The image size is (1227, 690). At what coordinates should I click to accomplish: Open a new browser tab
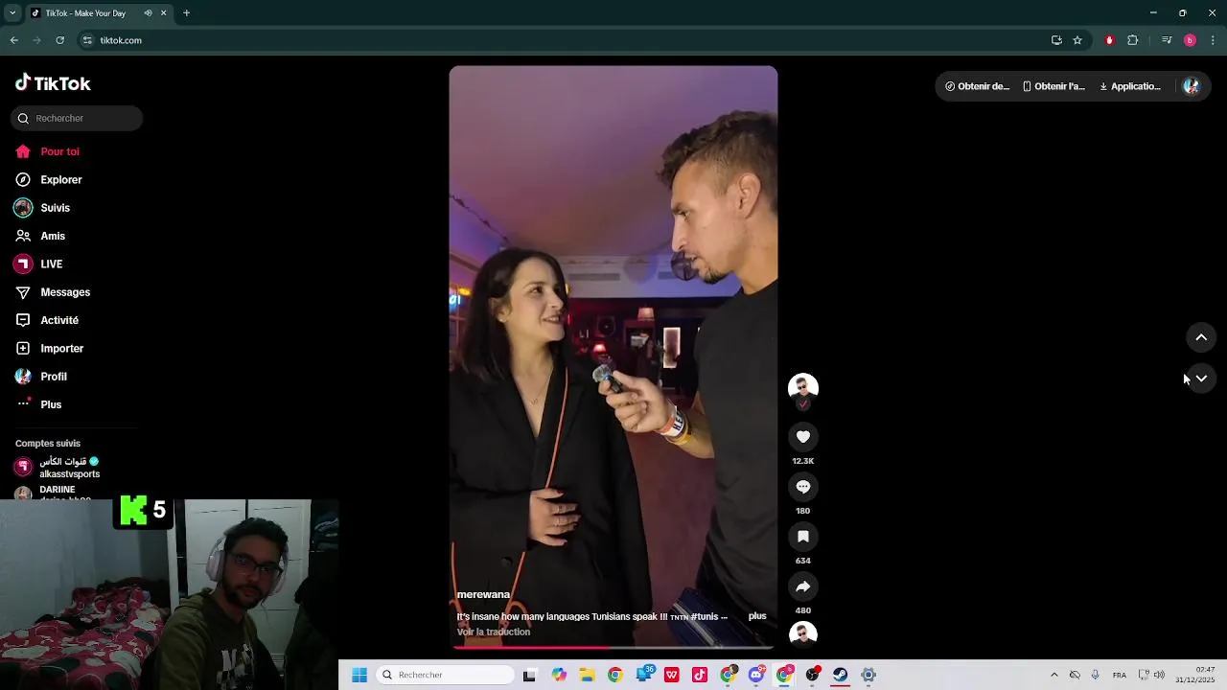(186, 13)
